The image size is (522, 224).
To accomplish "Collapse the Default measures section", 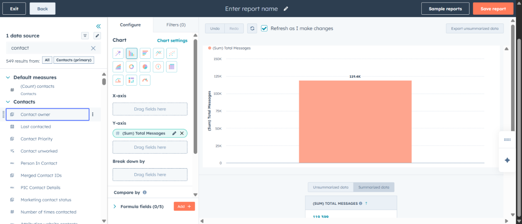I will click(8, 77).
